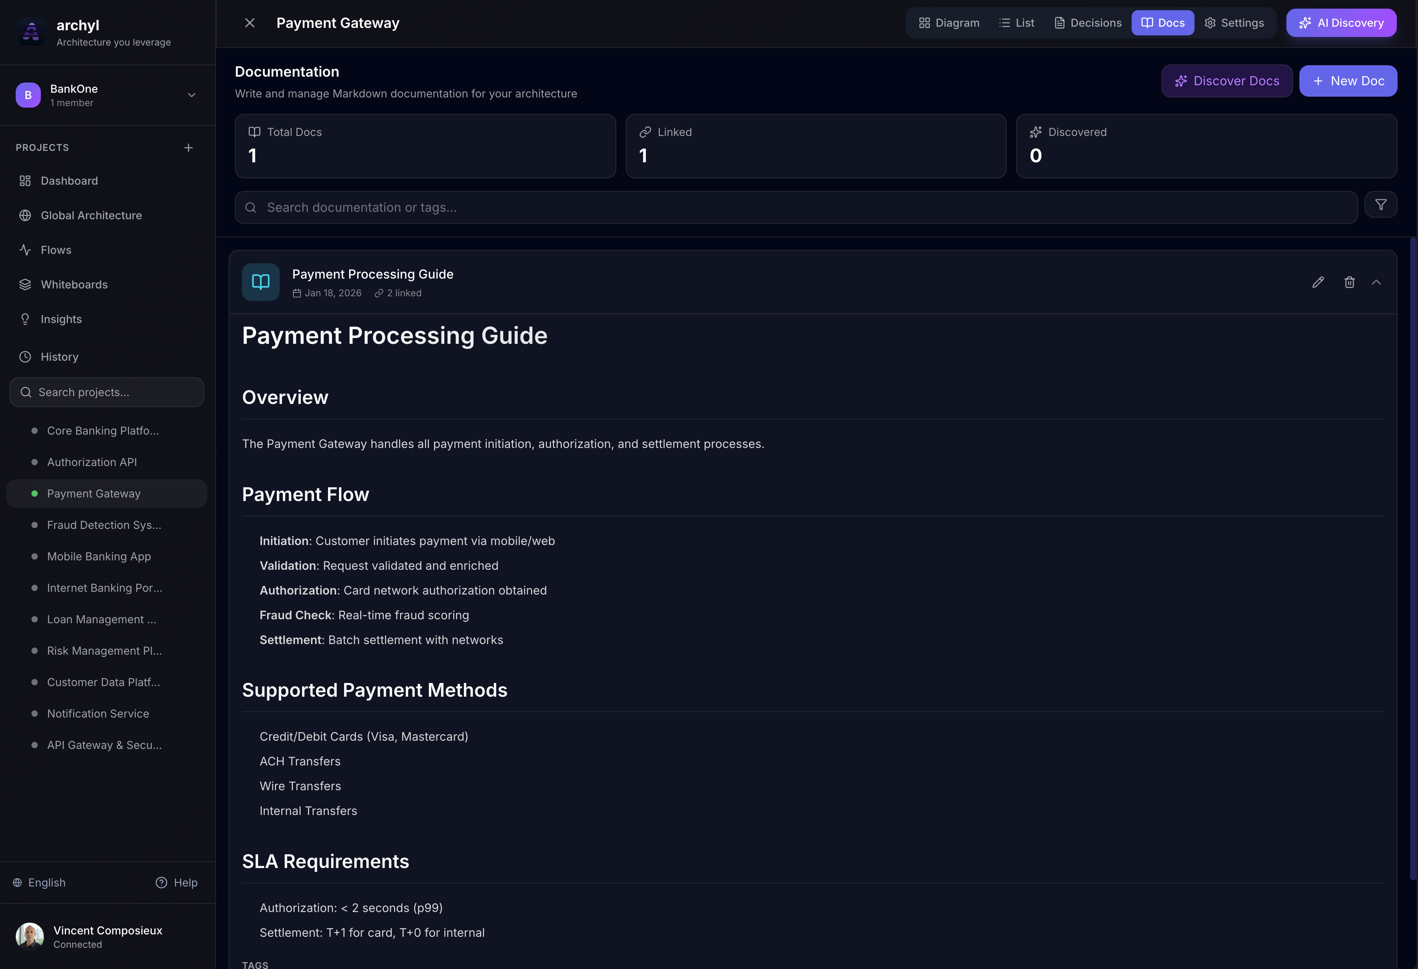Click the plus icon next to PROJECTS

[x=189, y=148]
